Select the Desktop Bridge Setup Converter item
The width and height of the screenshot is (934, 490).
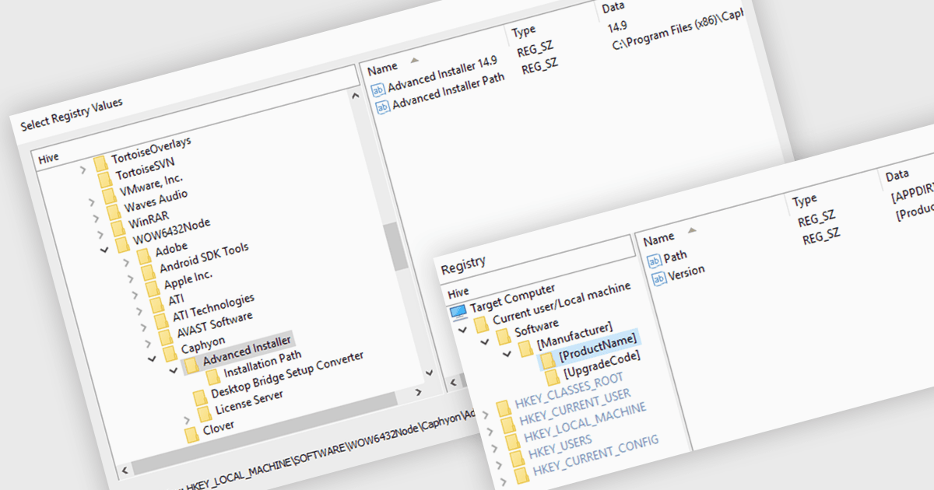coord(287,375)
